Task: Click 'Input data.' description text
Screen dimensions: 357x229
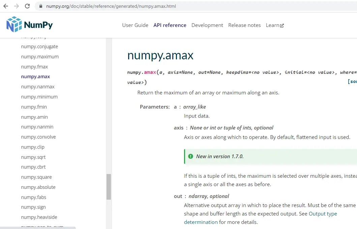Action: pyautogui.click(x=197, y=116)
